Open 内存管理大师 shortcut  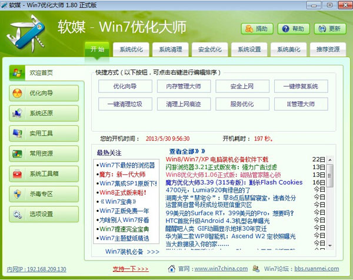pyautogui.click(x=184, y=86)
